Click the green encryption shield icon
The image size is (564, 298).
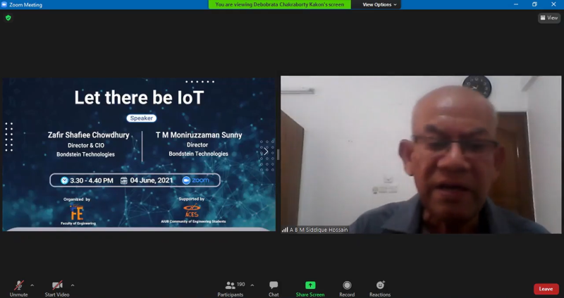click(x=8, y=18)
